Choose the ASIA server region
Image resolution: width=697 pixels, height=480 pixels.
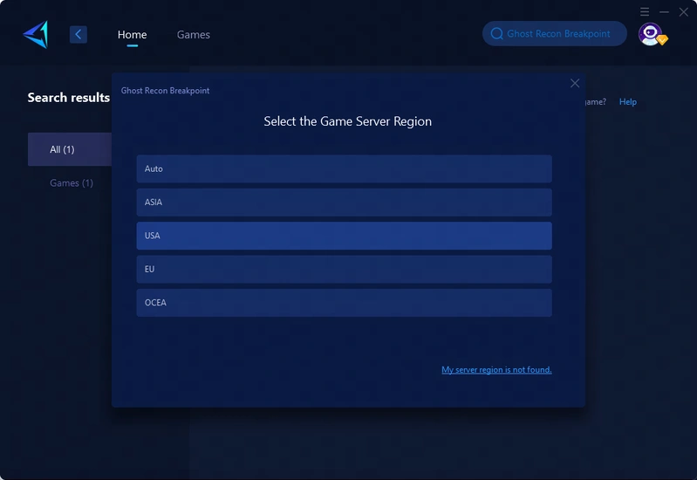[344, 202]
